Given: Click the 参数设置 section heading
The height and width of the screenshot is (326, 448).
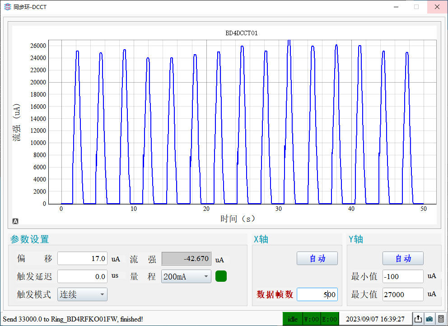Looking at the screenshot, I should (30, 239).
